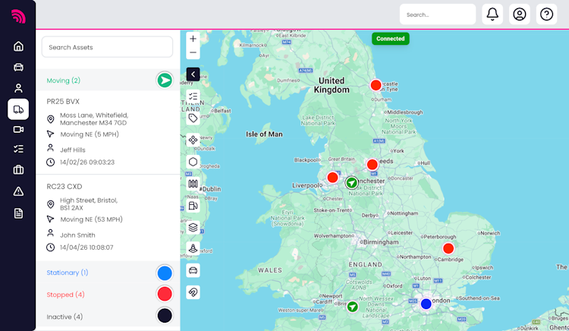Viewport: 569px width, 331px height.
Task: Click the Connected status badge
Action: tap(391, 39)
